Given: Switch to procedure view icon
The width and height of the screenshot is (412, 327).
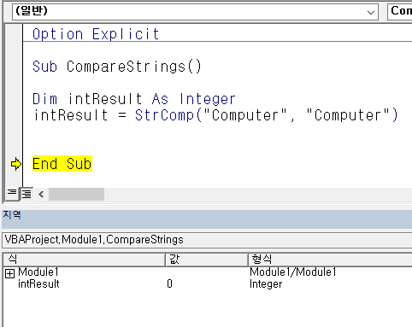Looking at the screenshot, I should (12, 194).
